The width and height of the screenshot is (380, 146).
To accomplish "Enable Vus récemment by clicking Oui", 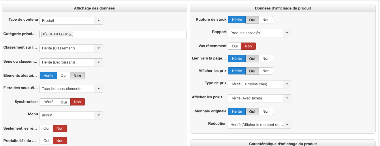I will coord(235,46).
